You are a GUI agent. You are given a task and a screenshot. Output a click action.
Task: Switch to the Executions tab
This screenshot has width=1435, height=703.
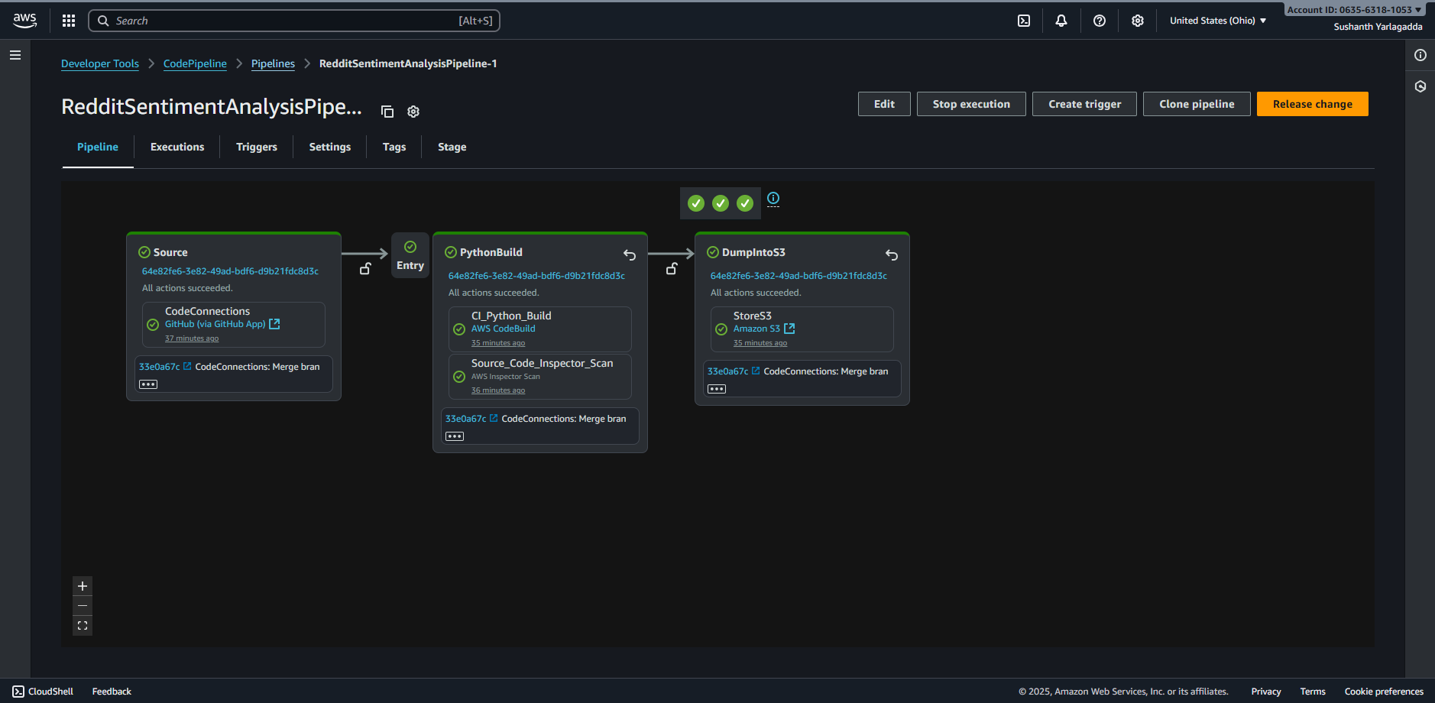(177, 147)
